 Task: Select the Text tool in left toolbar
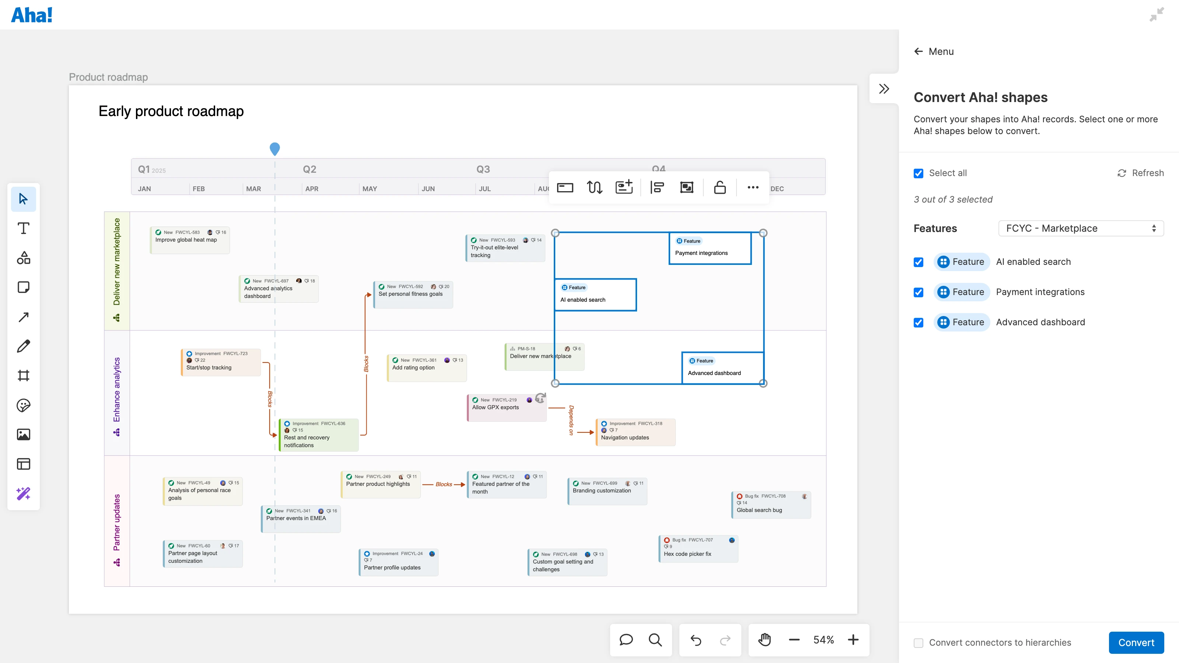(23, 228)
